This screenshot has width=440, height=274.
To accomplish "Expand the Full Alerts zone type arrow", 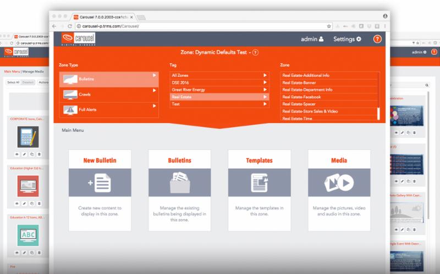I will coord(154,106).
